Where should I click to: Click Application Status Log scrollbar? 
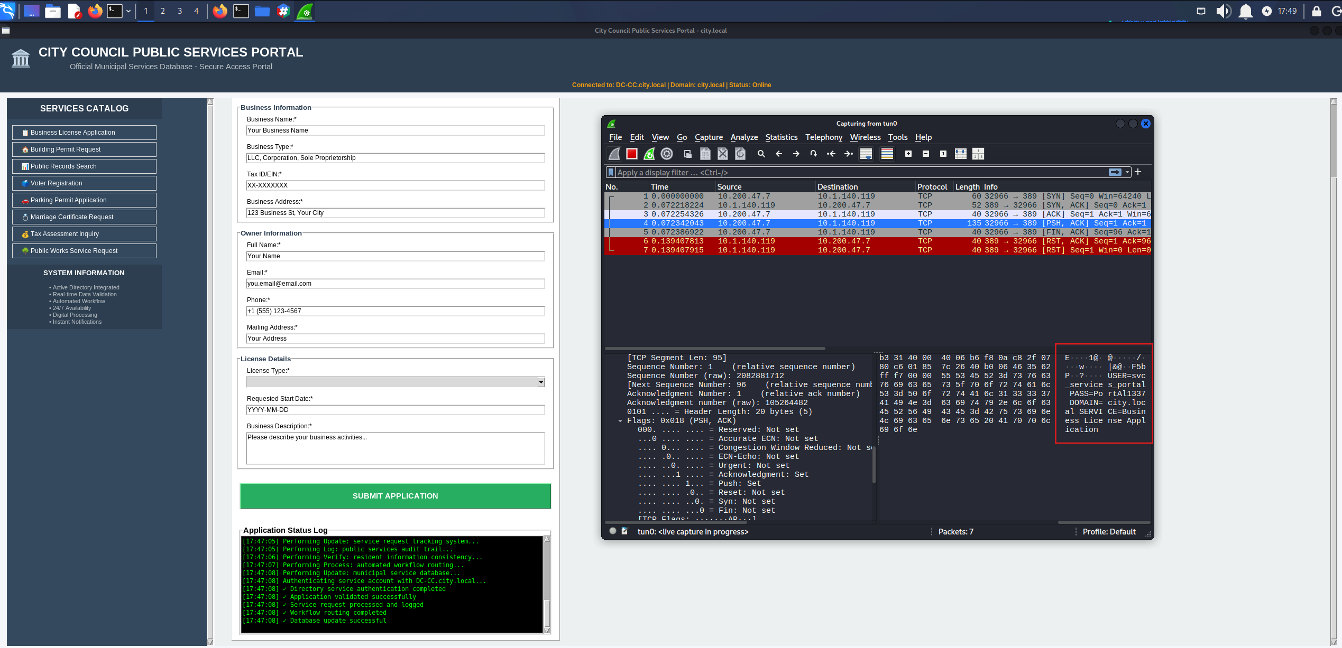[547, 585]
